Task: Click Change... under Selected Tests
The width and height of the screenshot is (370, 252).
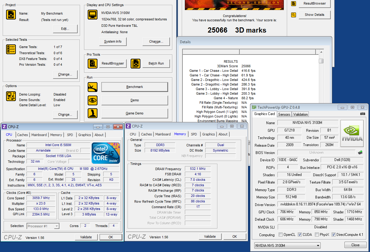Action: point(65,75)
